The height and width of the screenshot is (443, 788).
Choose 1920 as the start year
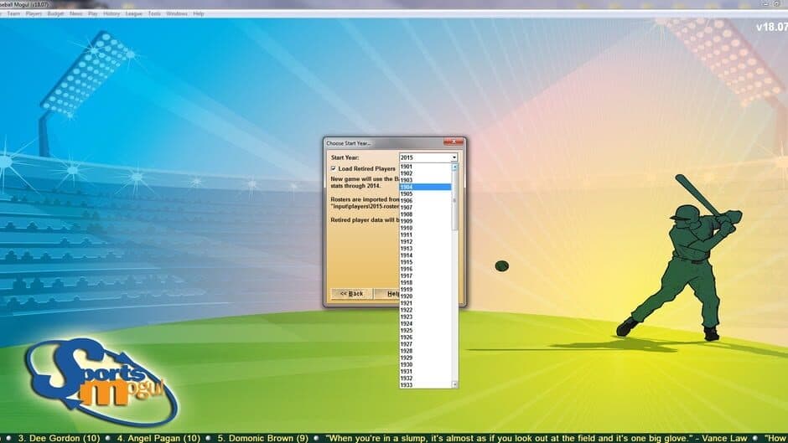point(425,296)
